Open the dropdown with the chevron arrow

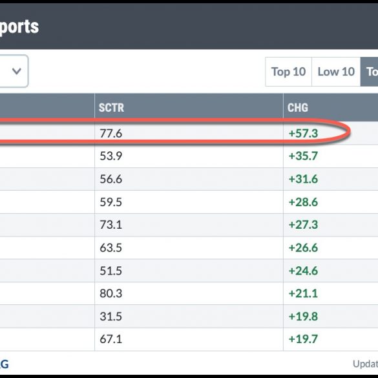point(14,71)
